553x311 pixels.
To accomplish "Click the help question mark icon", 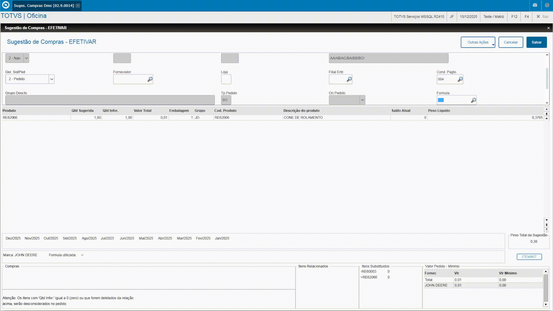I will (547, 5).
